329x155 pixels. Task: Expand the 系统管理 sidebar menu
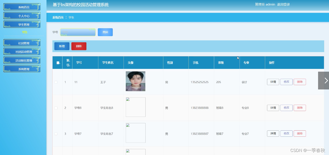pyautogui.click(x=22, y=69)
